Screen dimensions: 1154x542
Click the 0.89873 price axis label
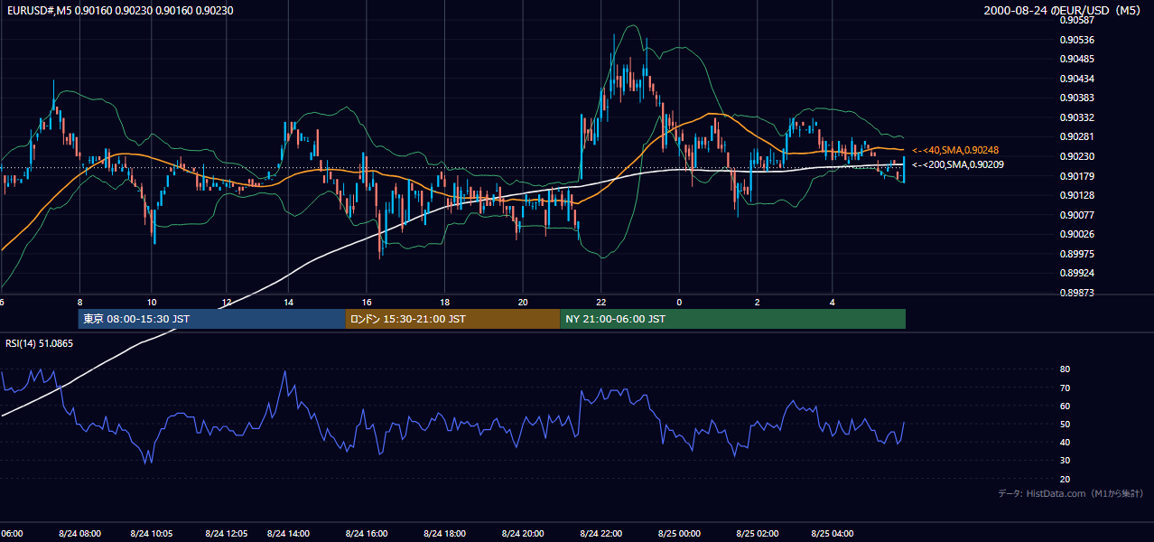click(x=1077, y=293)
